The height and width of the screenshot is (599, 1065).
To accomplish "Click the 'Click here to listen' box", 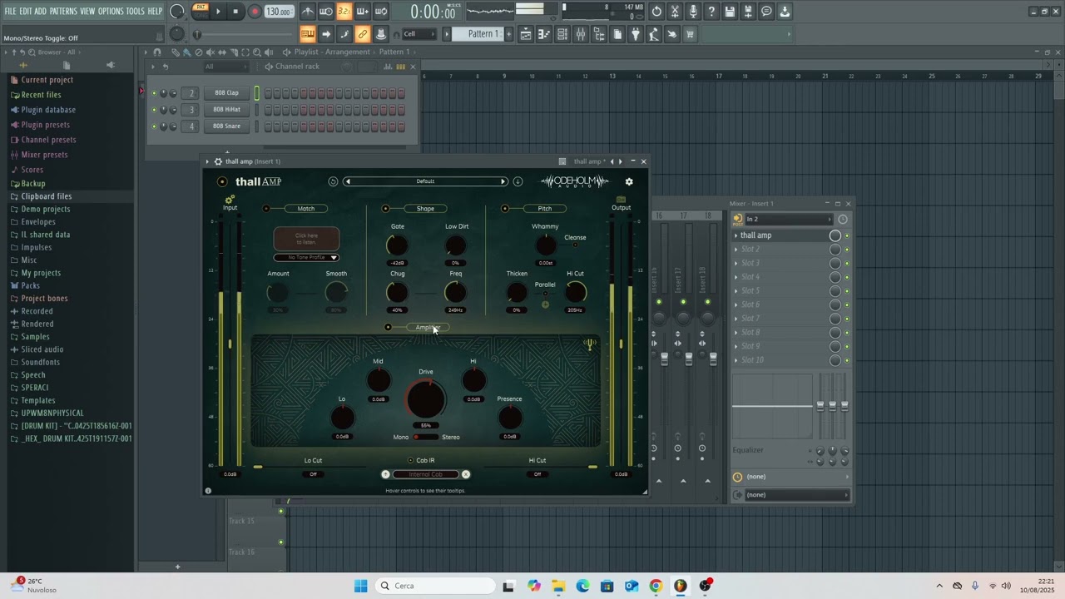I will [x=306, y=239].
